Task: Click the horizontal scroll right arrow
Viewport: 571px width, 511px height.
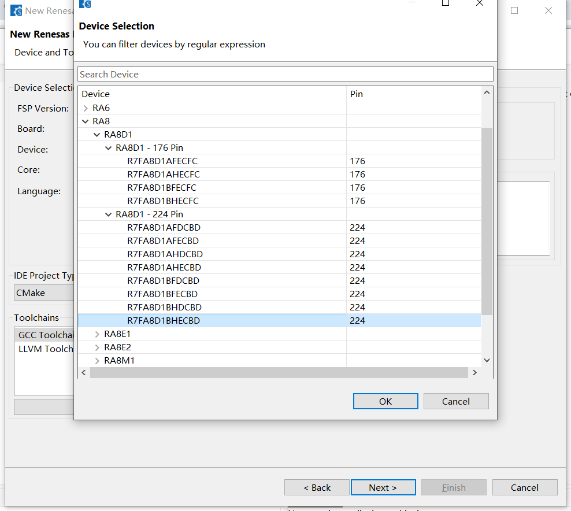Action: click(474, 373)
